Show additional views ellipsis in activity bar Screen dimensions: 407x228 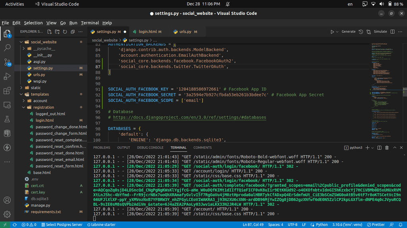(x=7, y=162)
